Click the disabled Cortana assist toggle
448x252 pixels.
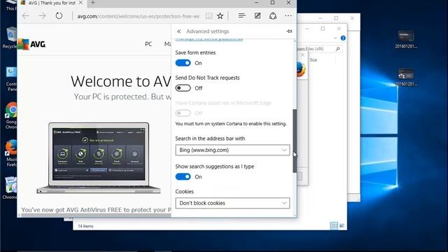click(183, 113)
